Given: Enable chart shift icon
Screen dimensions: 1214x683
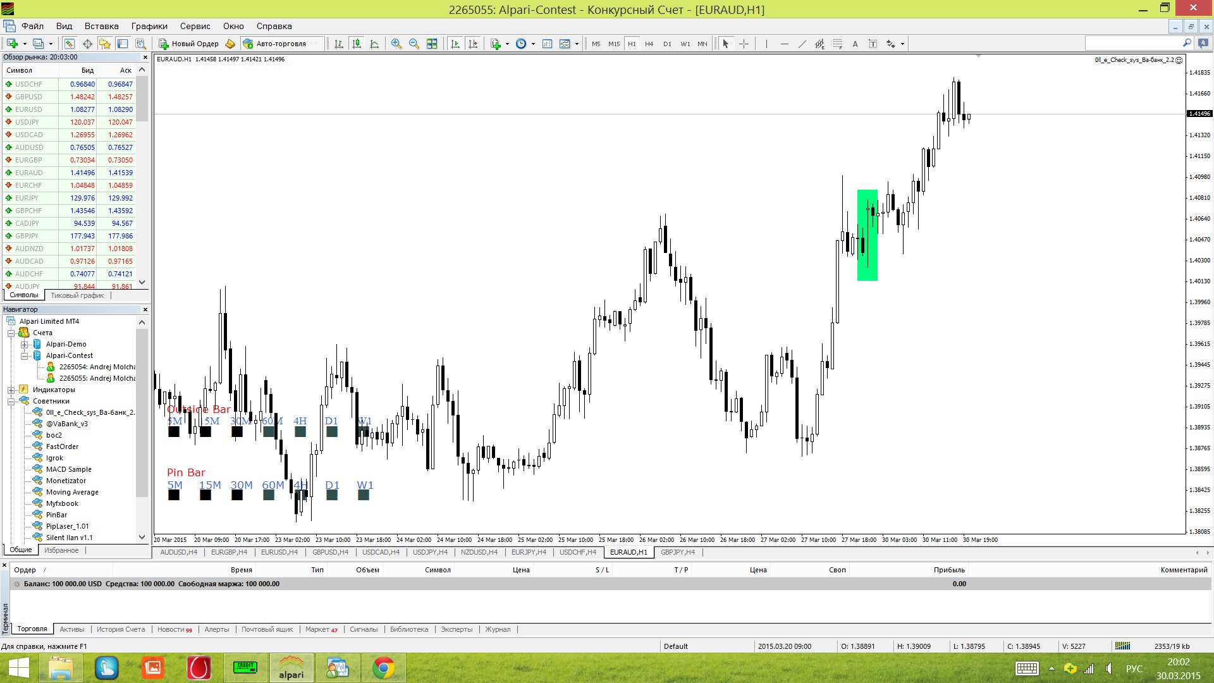Looking at the screenshot, I should (x=473, y=44).
